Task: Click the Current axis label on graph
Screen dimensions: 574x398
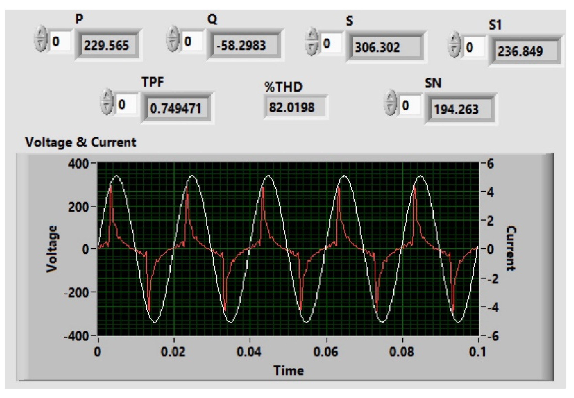Action: point(511,248)
